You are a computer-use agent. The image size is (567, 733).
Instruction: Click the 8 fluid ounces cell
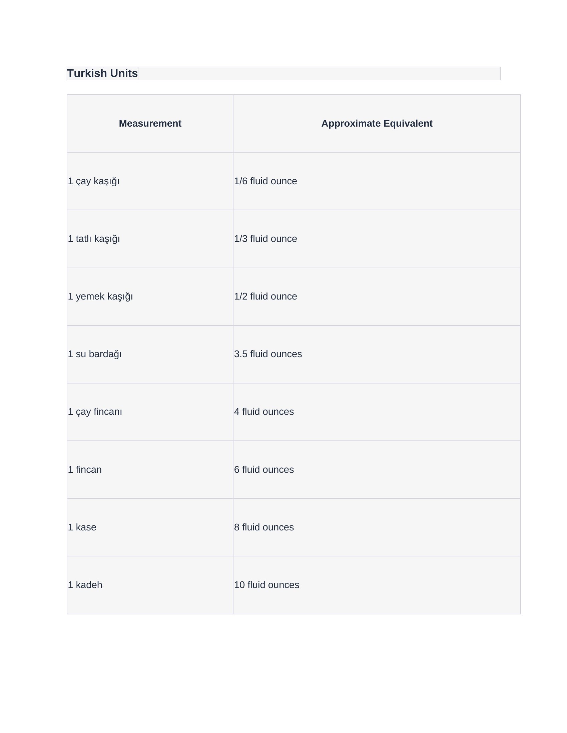377,527
